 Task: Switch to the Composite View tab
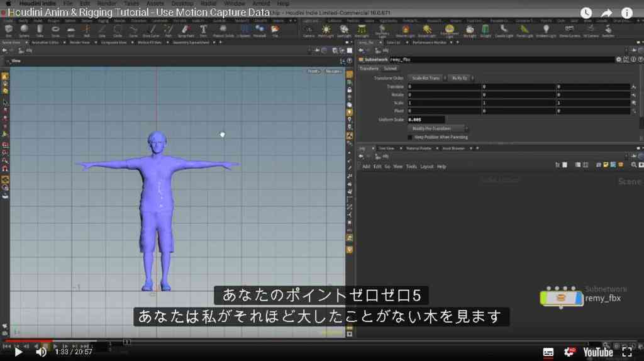[114, 42]
